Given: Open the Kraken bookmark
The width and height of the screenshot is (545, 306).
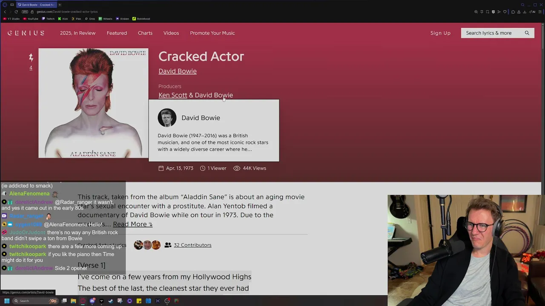Looking at the screenshot, I should coord(123,19).
